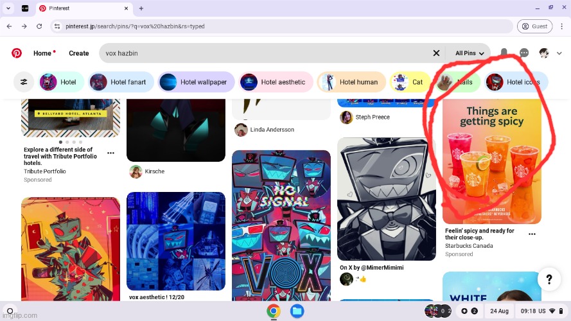Click the Guest profile button
This screenshot has height=321, width=571.
tap(534, 26)
